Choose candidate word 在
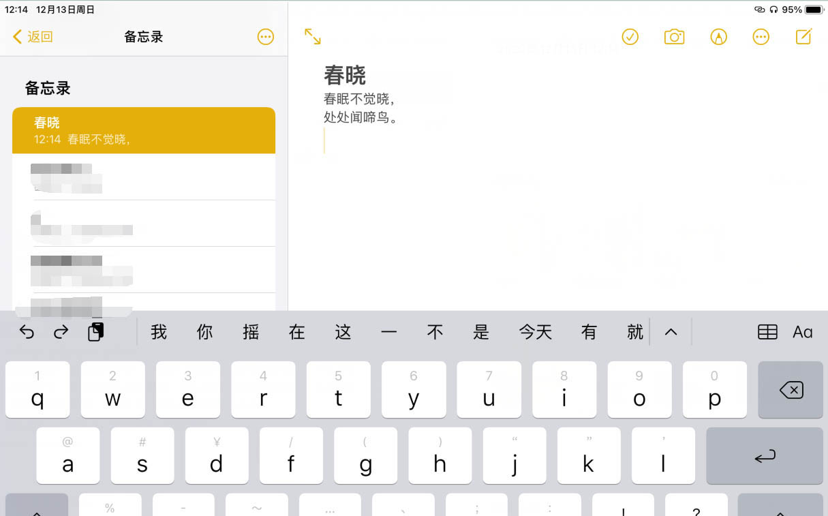The height and width of the screenshot is (516, 828). pyautogui.click(x=297, y=332)
